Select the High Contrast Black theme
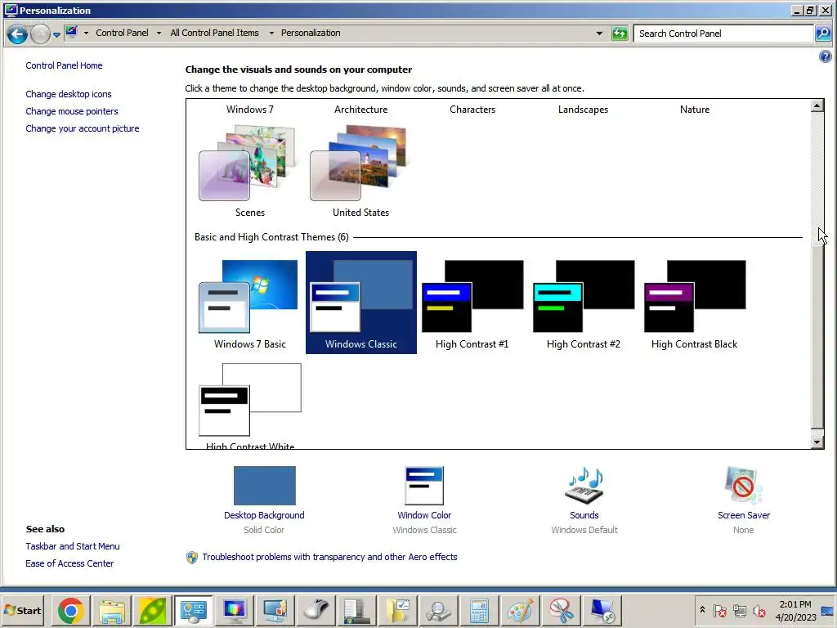Image resolution: width=837 pixels, height=628 pixels. (x=695, y=303)
